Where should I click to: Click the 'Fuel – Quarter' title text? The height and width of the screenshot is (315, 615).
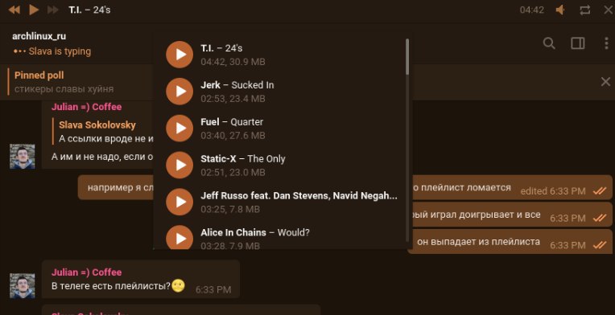232,122
